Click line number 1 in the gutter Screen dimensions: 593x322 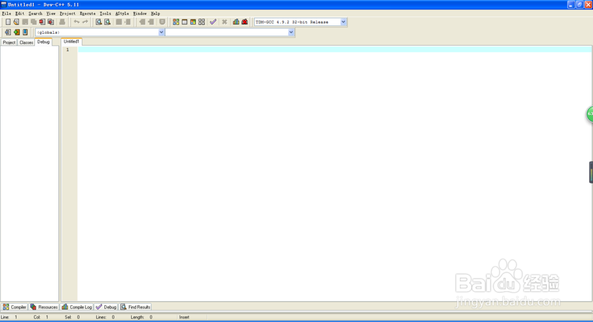click(68, 50)
